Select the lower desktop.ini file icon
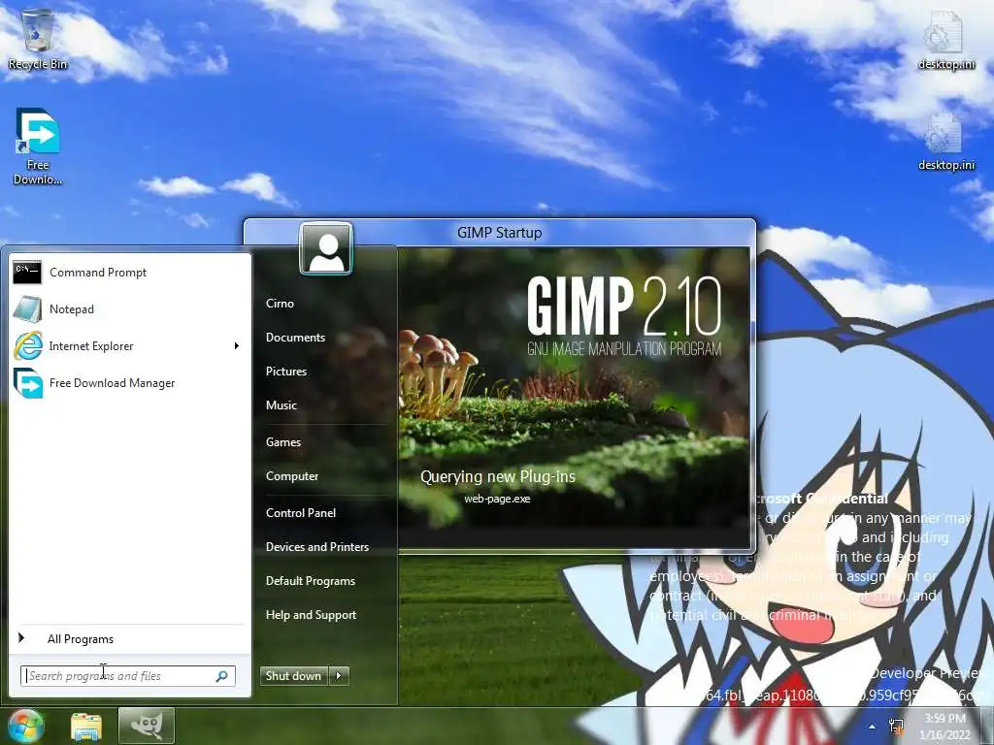This screenshot has width=994, height=745. (945, 142)
